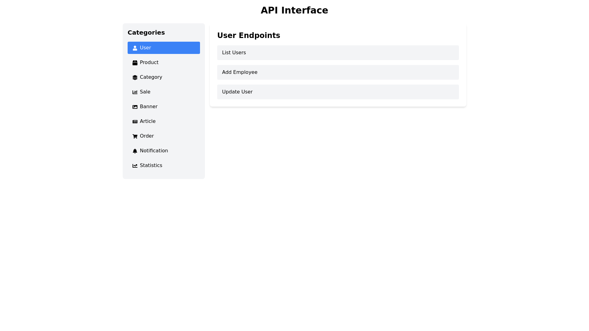The height and width of the screenshot is (331, 589).
Task: Click the Article newspaper icon
Action: pos(135,122)
